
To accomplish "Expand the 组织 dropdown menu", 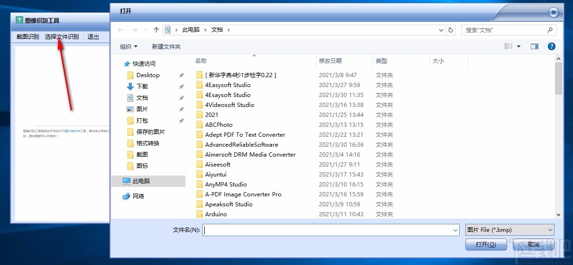I will coord(129,46).
